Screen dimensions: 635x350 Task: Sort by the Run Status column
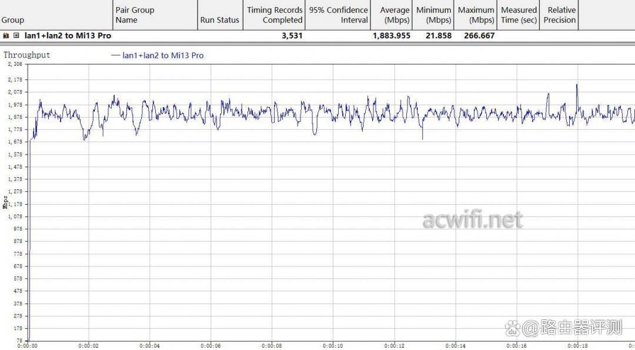click(219, 20)
